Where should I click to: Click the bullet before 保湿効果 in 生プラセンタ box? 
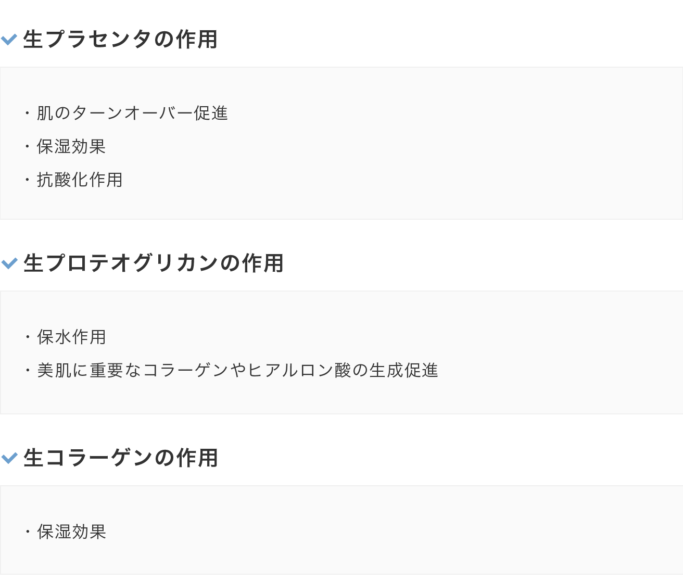pos(28,147)
